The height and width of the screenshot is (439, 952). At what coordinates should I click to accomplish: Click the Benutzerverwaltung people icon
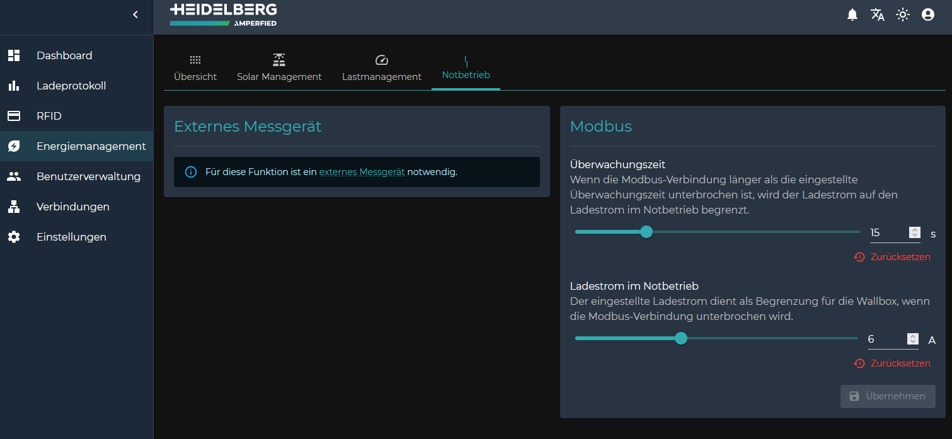click(x=14, y=176)
